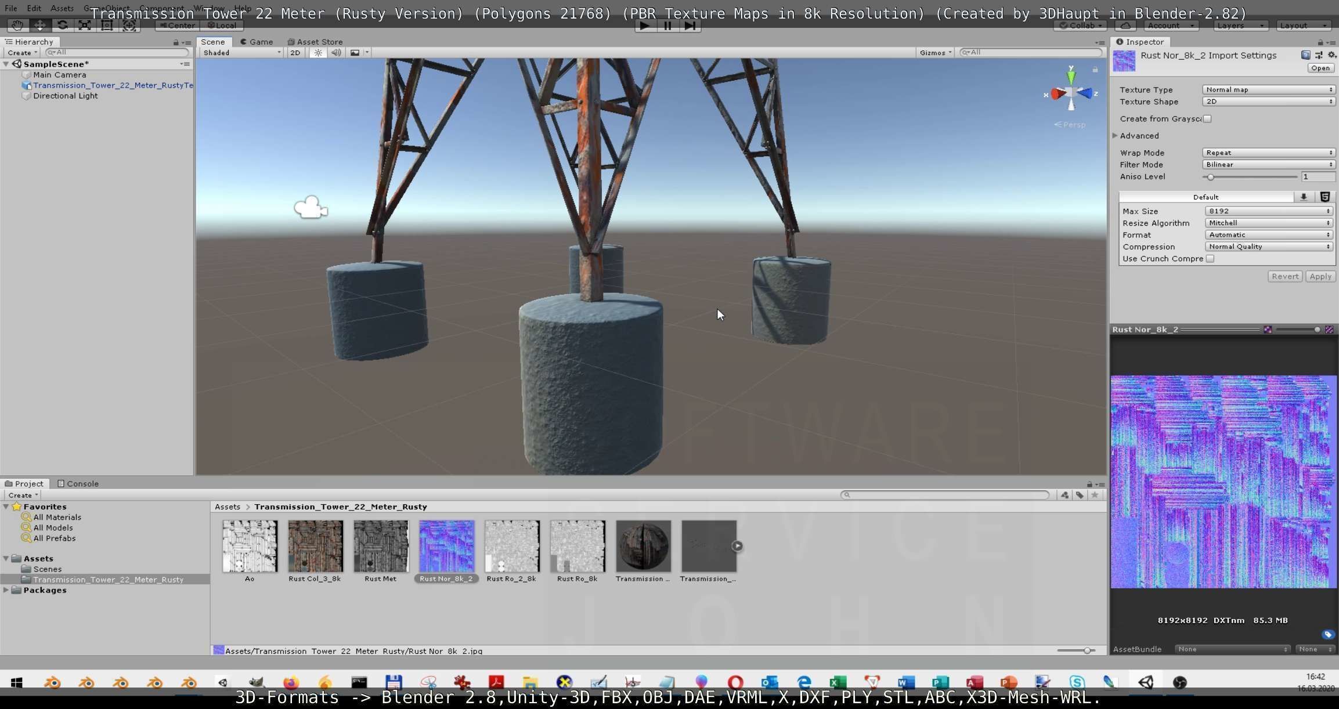
Task: Enable Create from Grayscale checkbox
Action: [1207, 119]
